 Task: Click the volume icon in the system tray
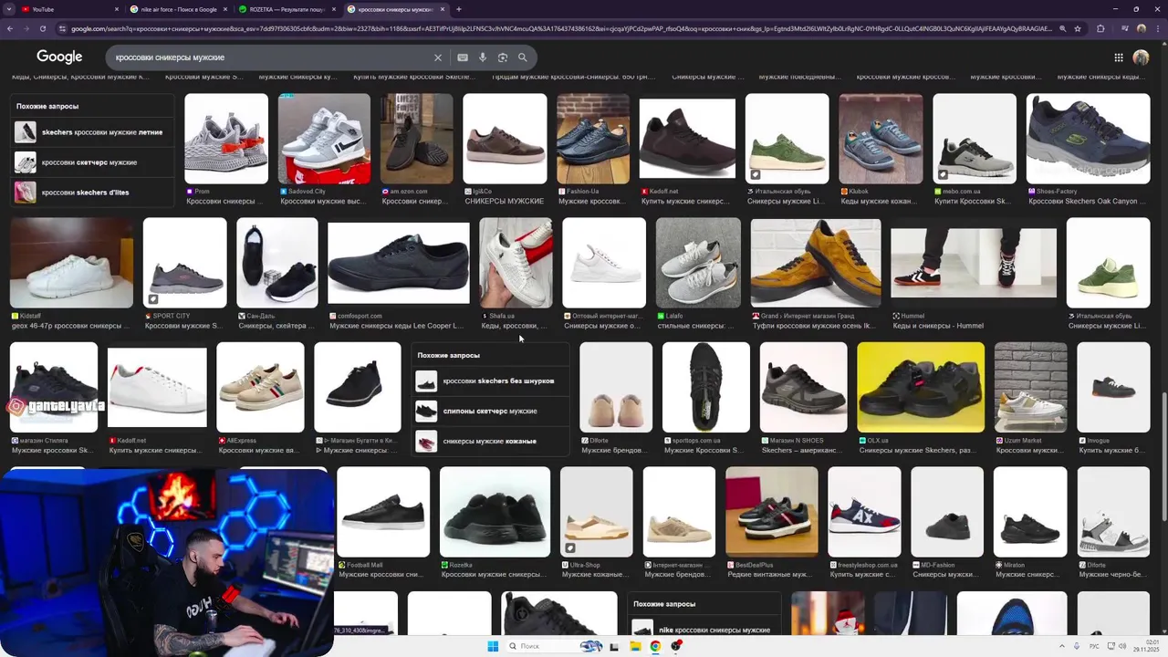pos(1122,646)
